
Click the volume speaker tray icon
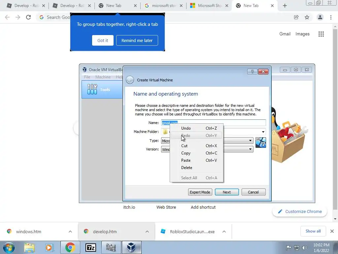click(x=305, y=248)
